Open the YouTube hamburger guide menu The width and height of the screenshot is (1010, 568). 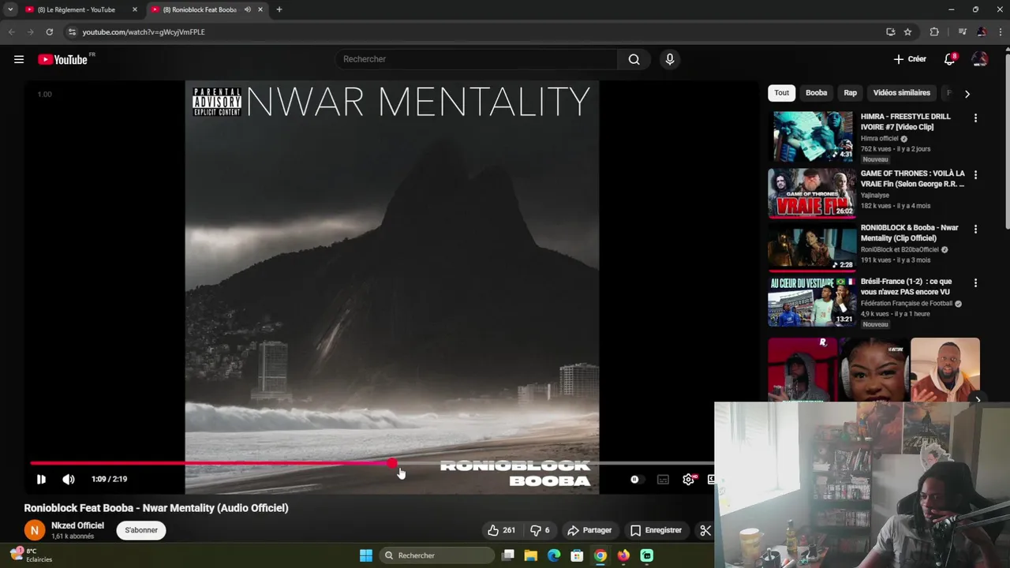(19, 59)
